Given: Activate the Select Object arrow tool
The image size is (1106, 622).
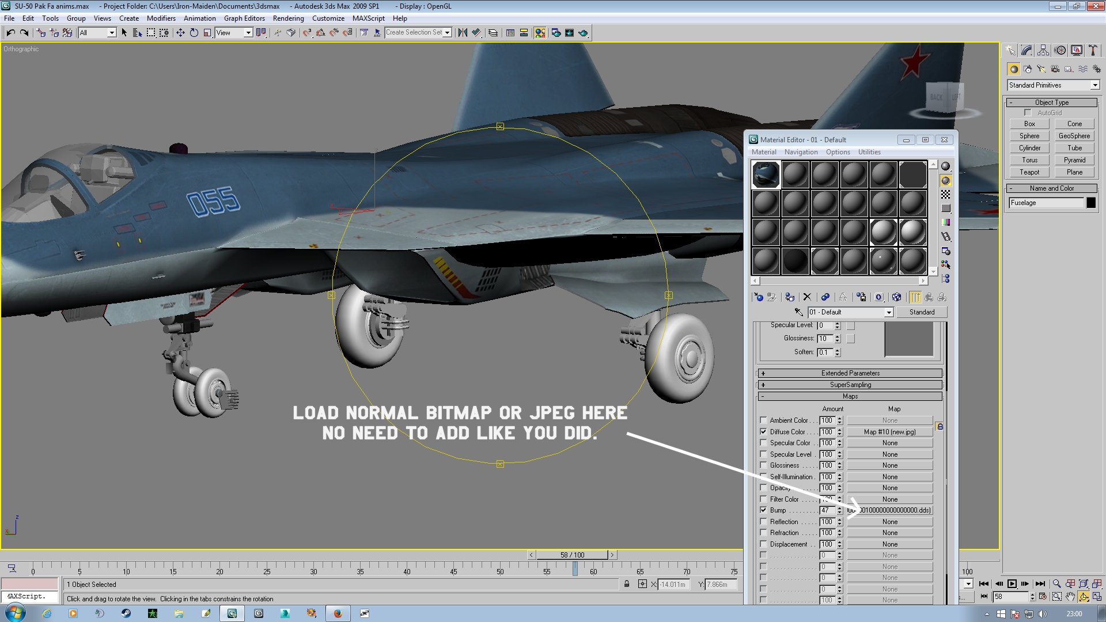Looking at the screenshot, I should pos(124,33).
